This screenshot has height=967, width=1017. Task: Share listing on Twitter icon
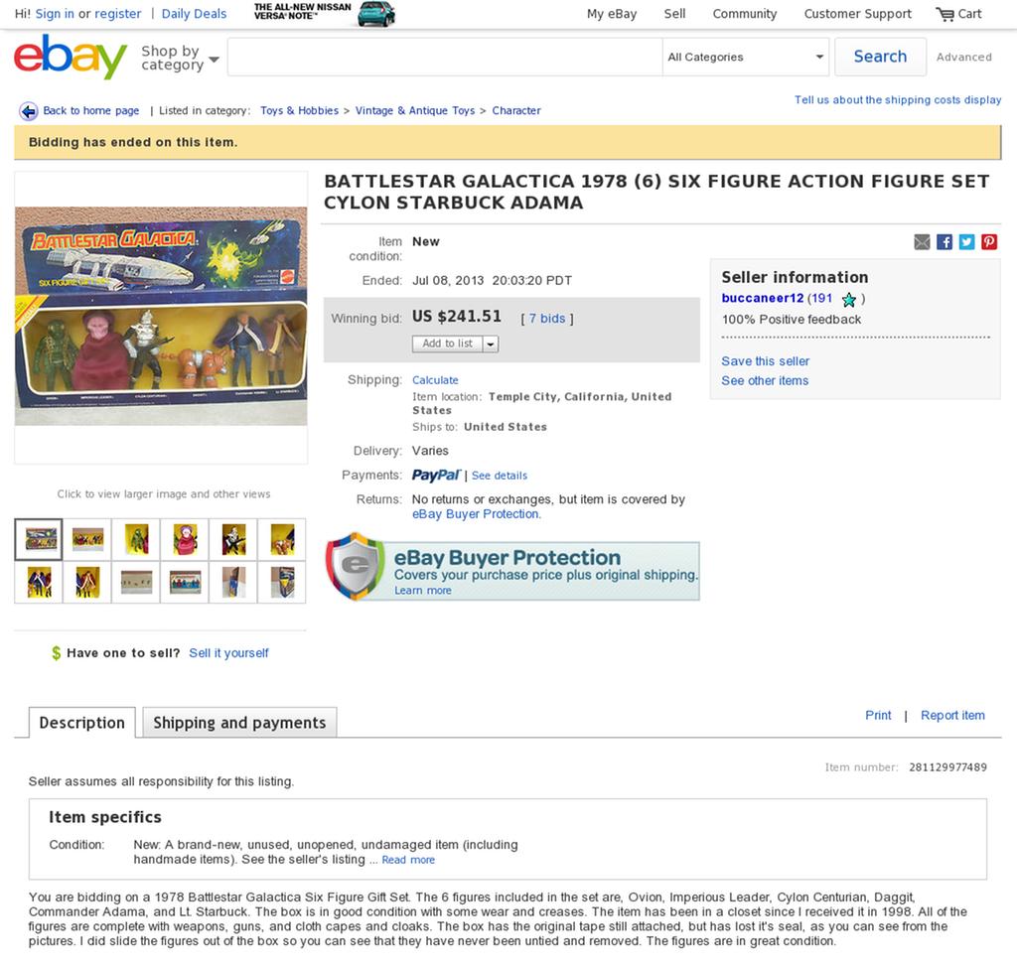(x=966, y=242)
